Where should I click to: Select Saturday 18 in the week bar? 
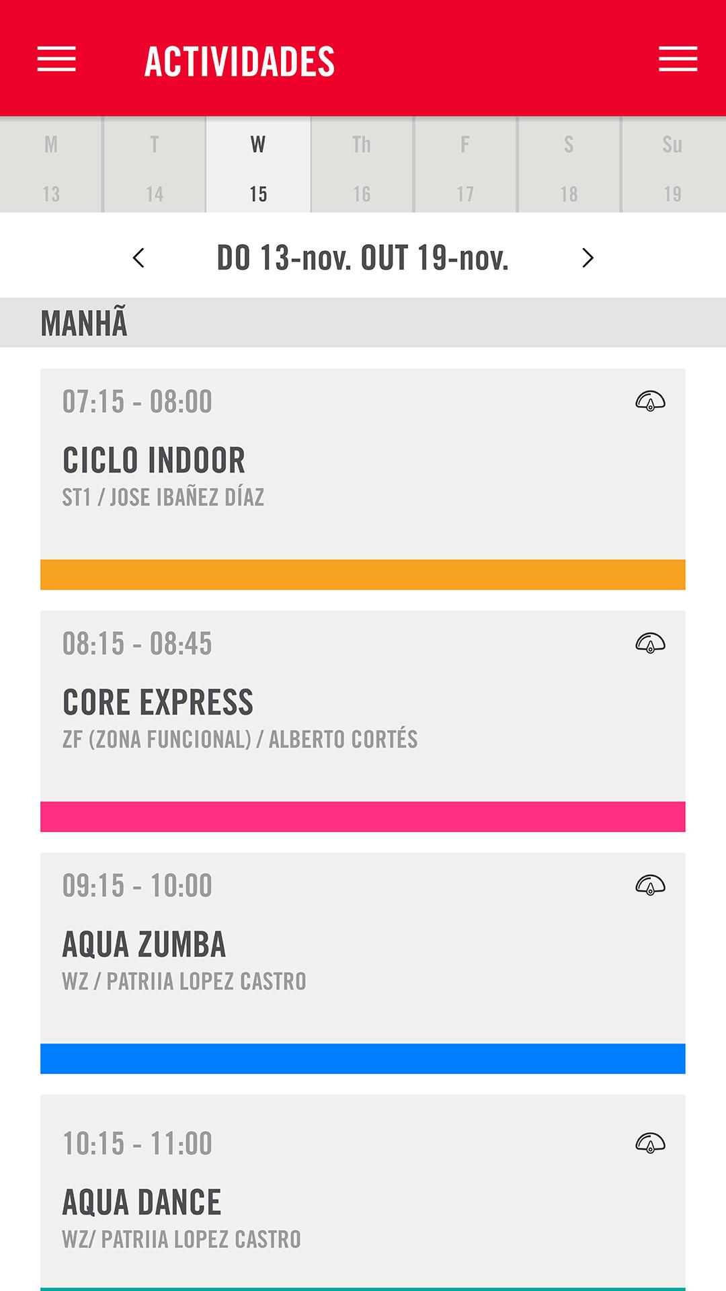[x=569, y=167]
